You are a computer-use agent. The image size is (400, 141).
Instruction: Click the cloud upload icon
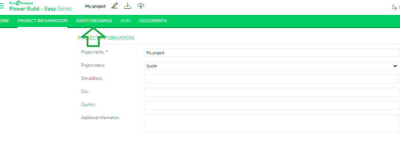[x=141, y=5]
